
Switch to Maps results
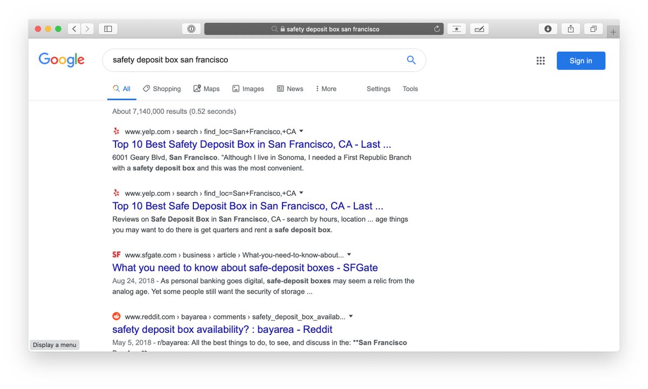206,89
